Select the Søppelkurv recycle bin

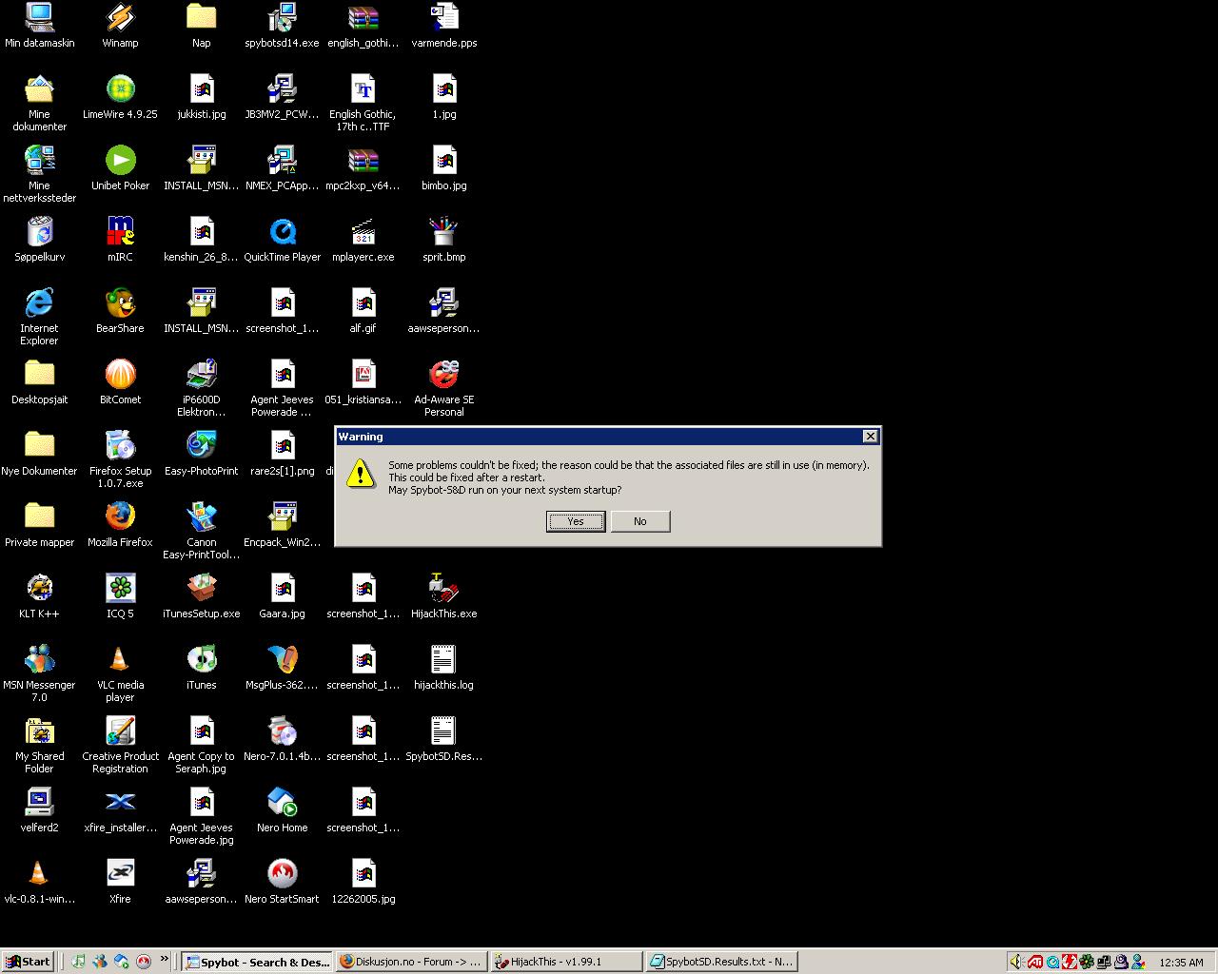39,240
